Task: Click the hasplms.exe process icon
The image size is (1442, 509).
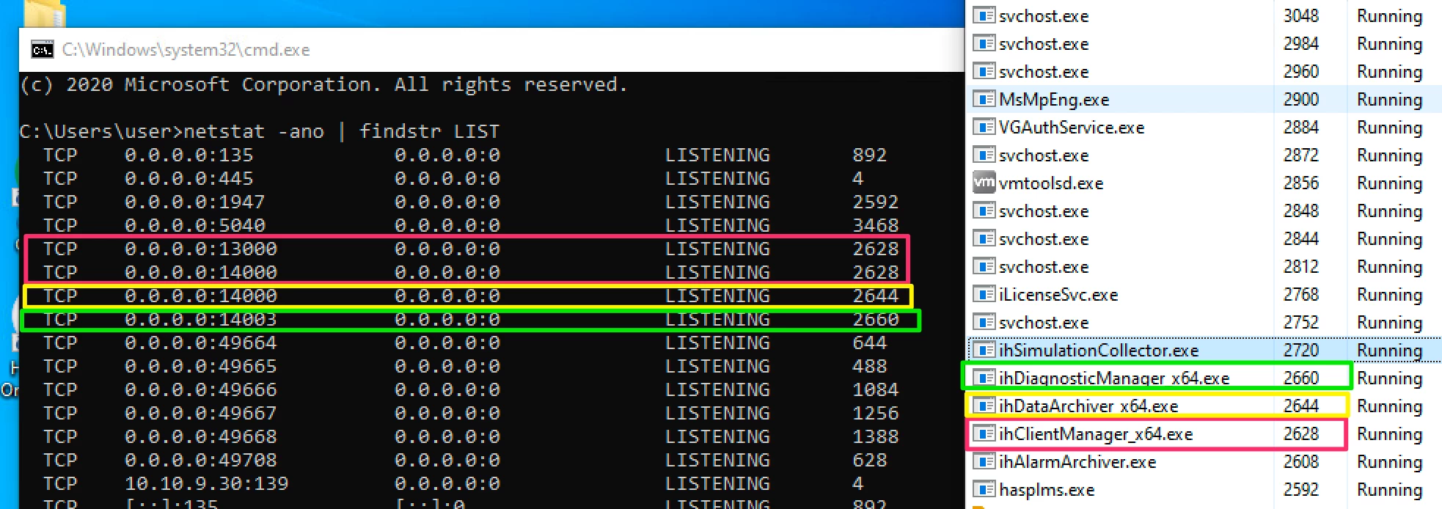Action: pyautogui.click(x=984, y=489)
